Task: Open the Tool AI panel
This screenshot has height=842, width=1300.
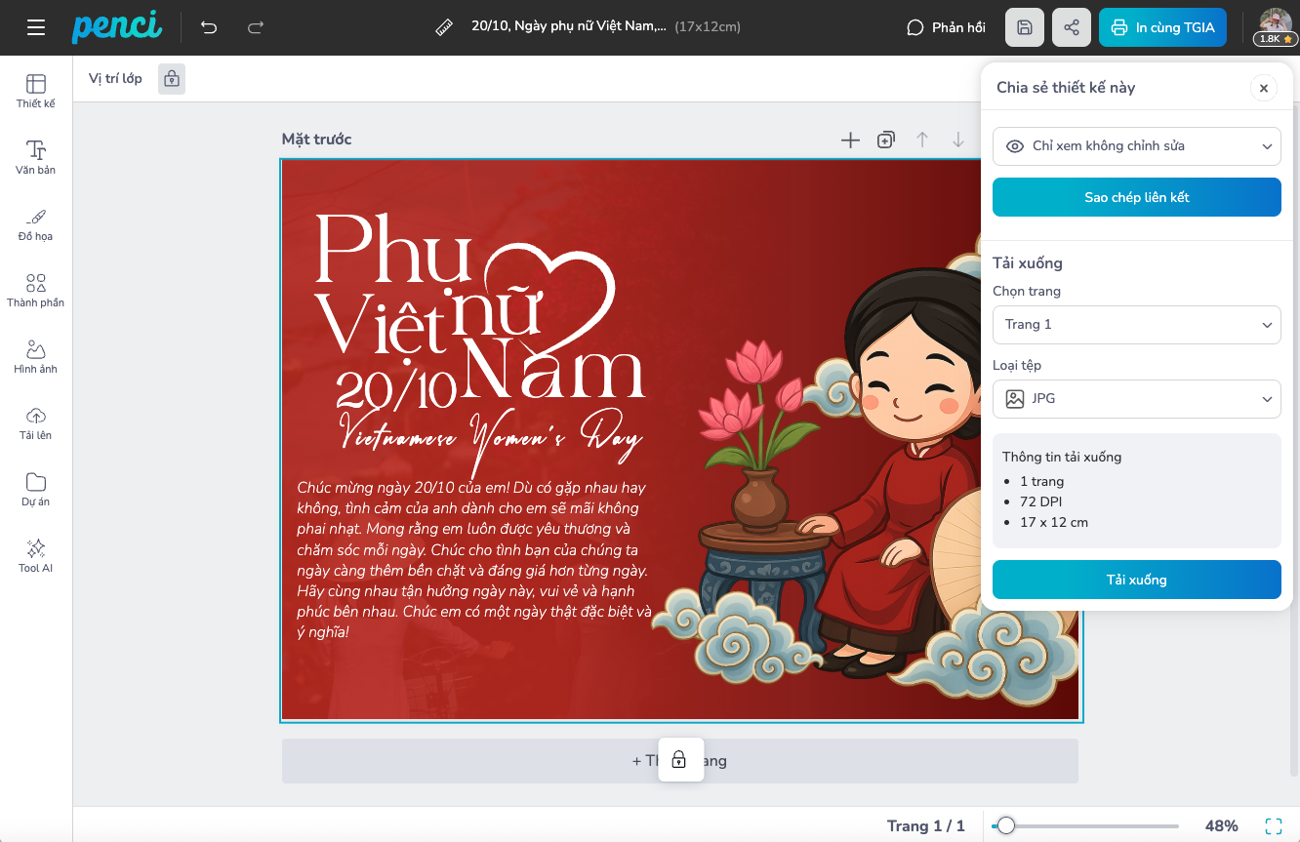Action: pos(36,556)
